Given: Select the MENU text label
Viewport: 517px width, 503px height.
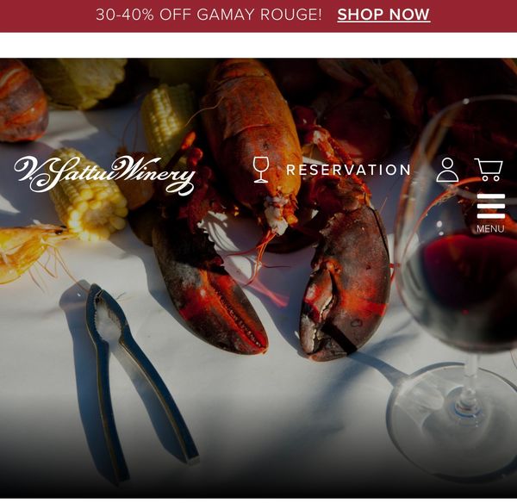Looking at the screenshot, I should tap(490, 228).
